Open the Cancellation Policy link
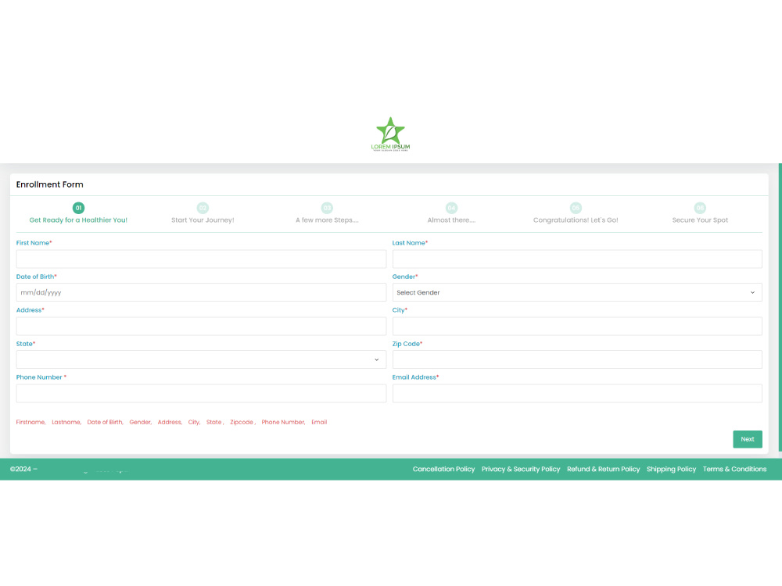The height and width of the screenshot is (586, 782). point(443,469)
